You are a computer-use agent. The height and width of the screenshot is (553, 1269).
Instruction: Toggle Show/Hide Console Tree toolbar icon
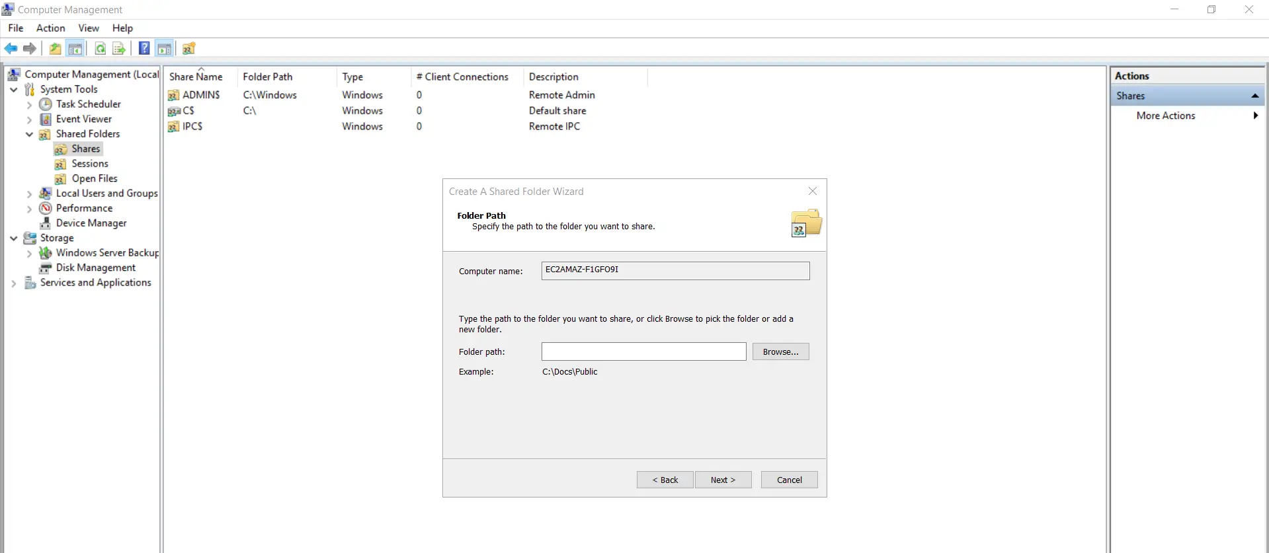75,48
